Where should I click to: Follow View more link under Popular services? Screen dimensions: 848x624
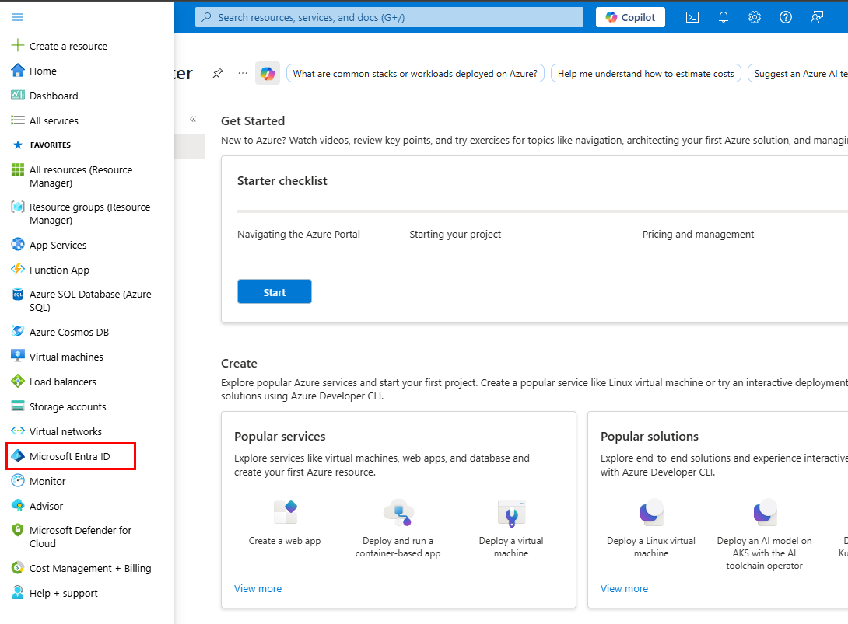pos(258,588)
